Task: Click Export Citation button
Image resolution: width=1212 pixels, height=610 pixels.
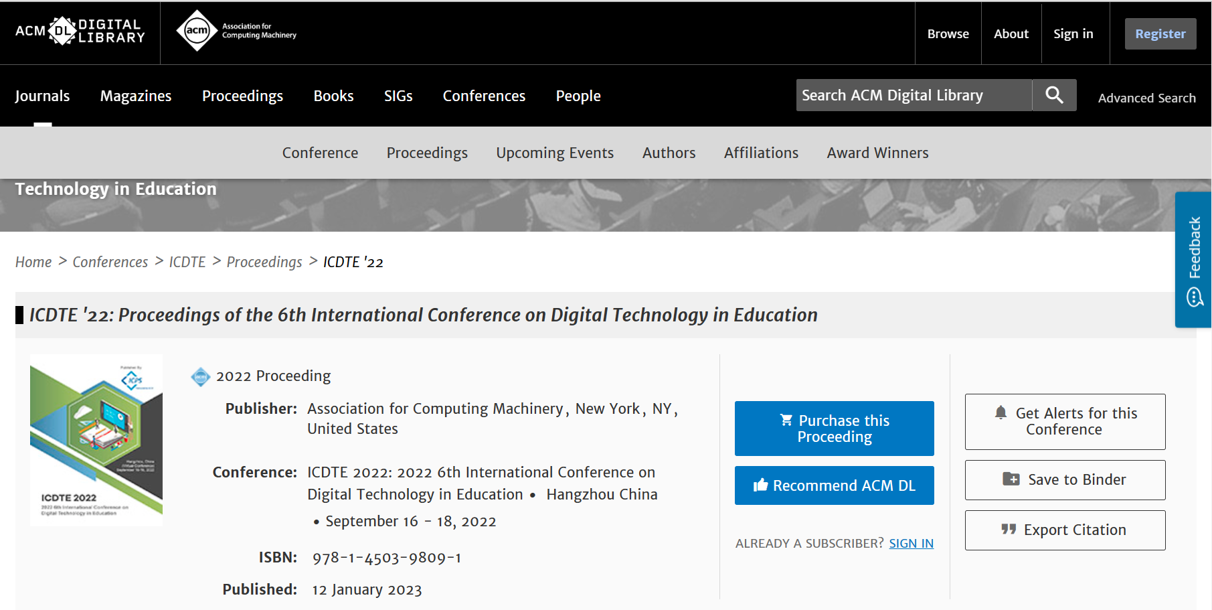Action: click(1065, 530)
